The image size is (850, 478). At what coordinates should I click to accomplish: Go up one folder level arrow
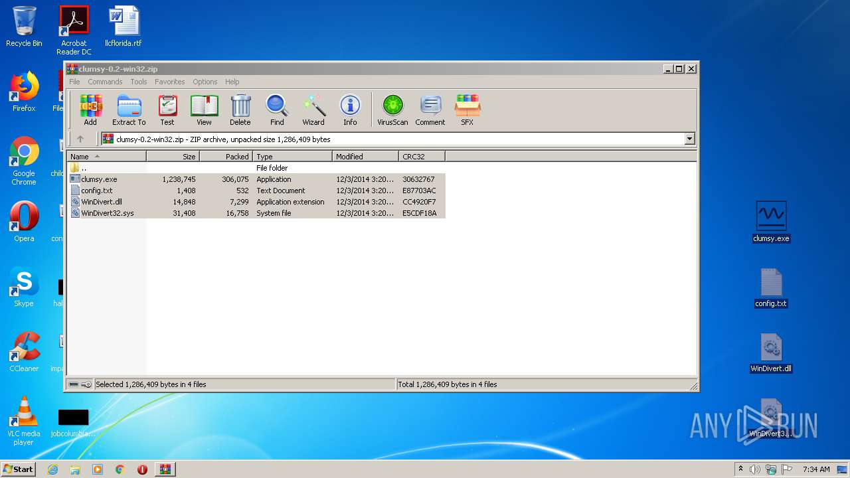click(x=80, y=139)
